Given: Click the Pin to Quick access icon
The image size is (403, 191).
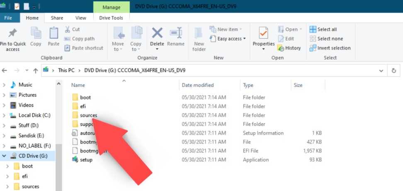Looking at the screenshot, I should (12, 34).
